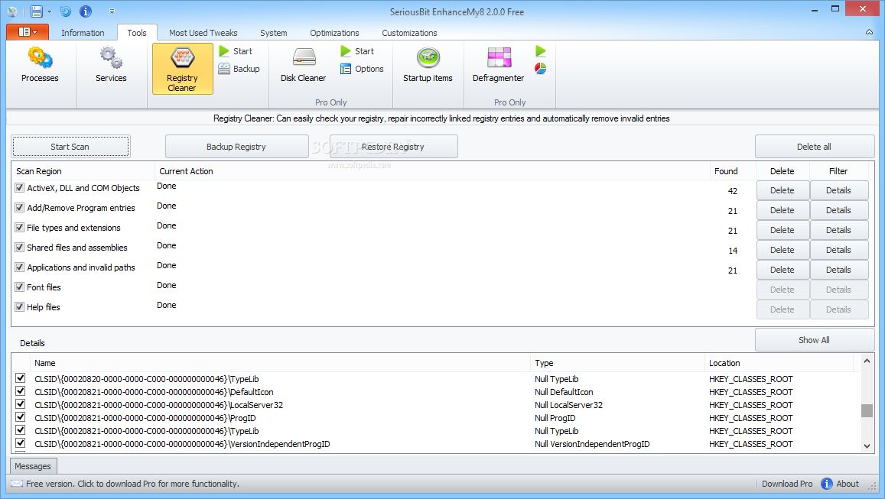Click the blue info icon in the title bar
The width and height of the screenshot is (885, 499).
tap(85, 11)
